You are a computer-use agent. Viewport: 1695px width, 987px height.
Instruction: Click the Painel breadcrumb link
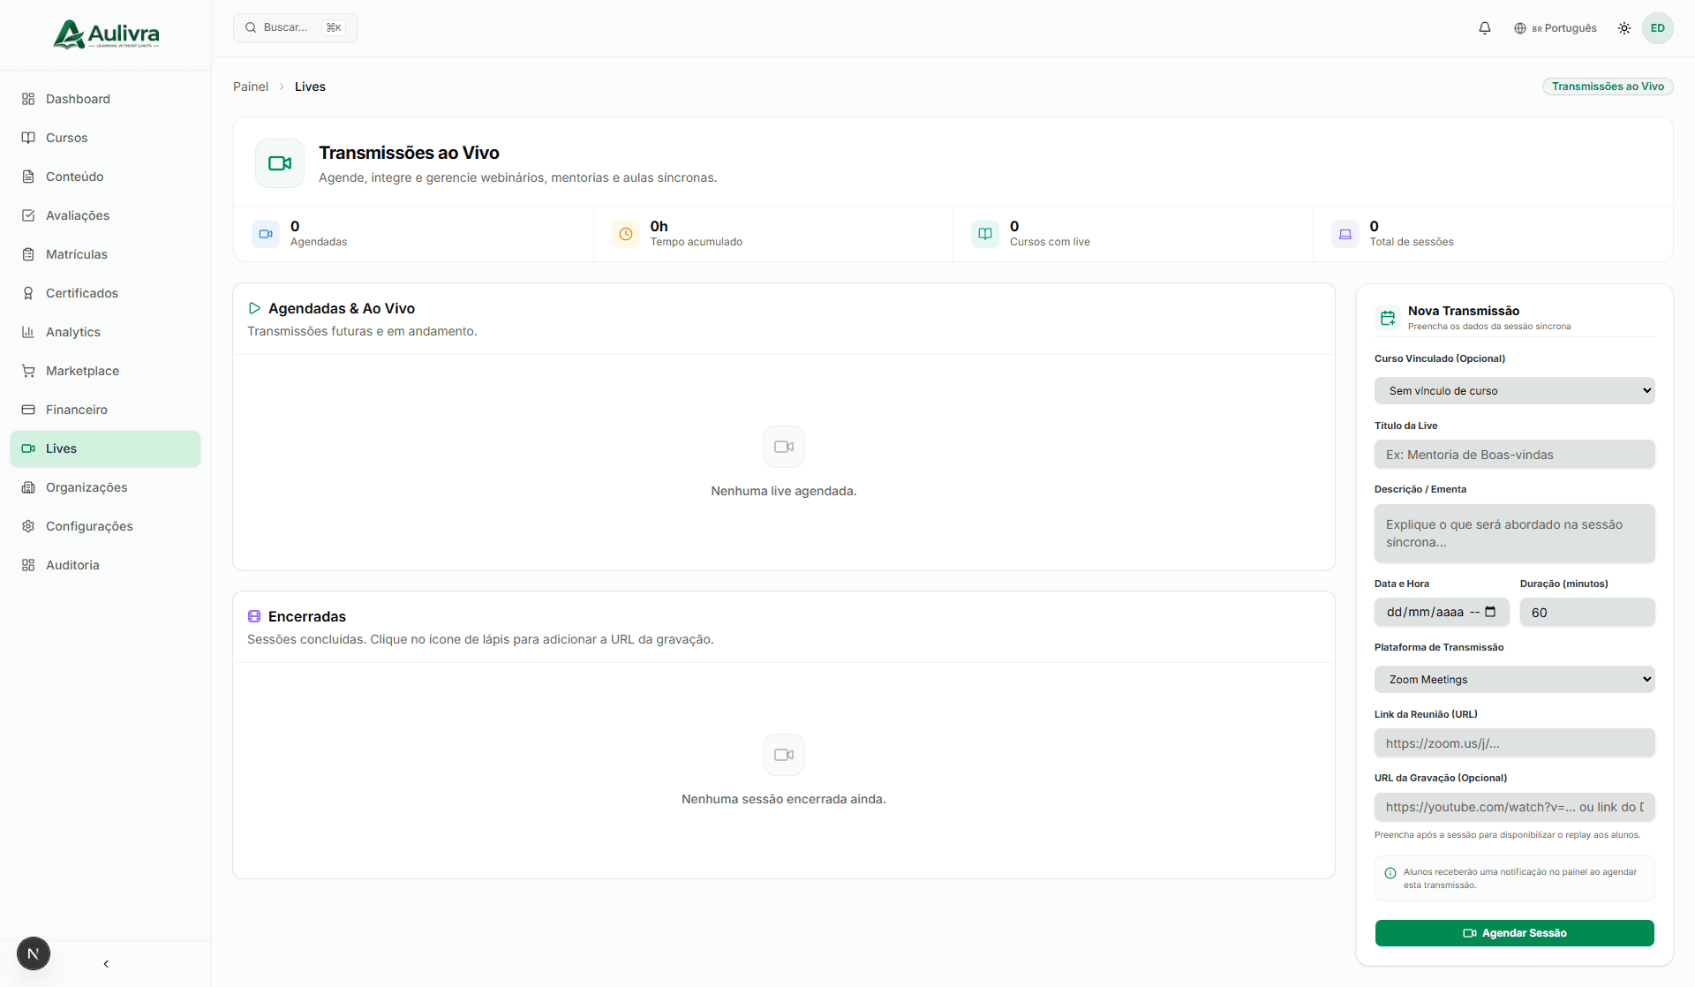pyautogui.click(x=251, y=87)
